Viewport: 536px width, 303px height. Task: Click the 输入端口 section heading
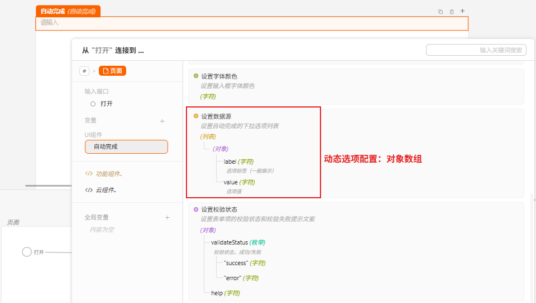[x=97, y=91]
